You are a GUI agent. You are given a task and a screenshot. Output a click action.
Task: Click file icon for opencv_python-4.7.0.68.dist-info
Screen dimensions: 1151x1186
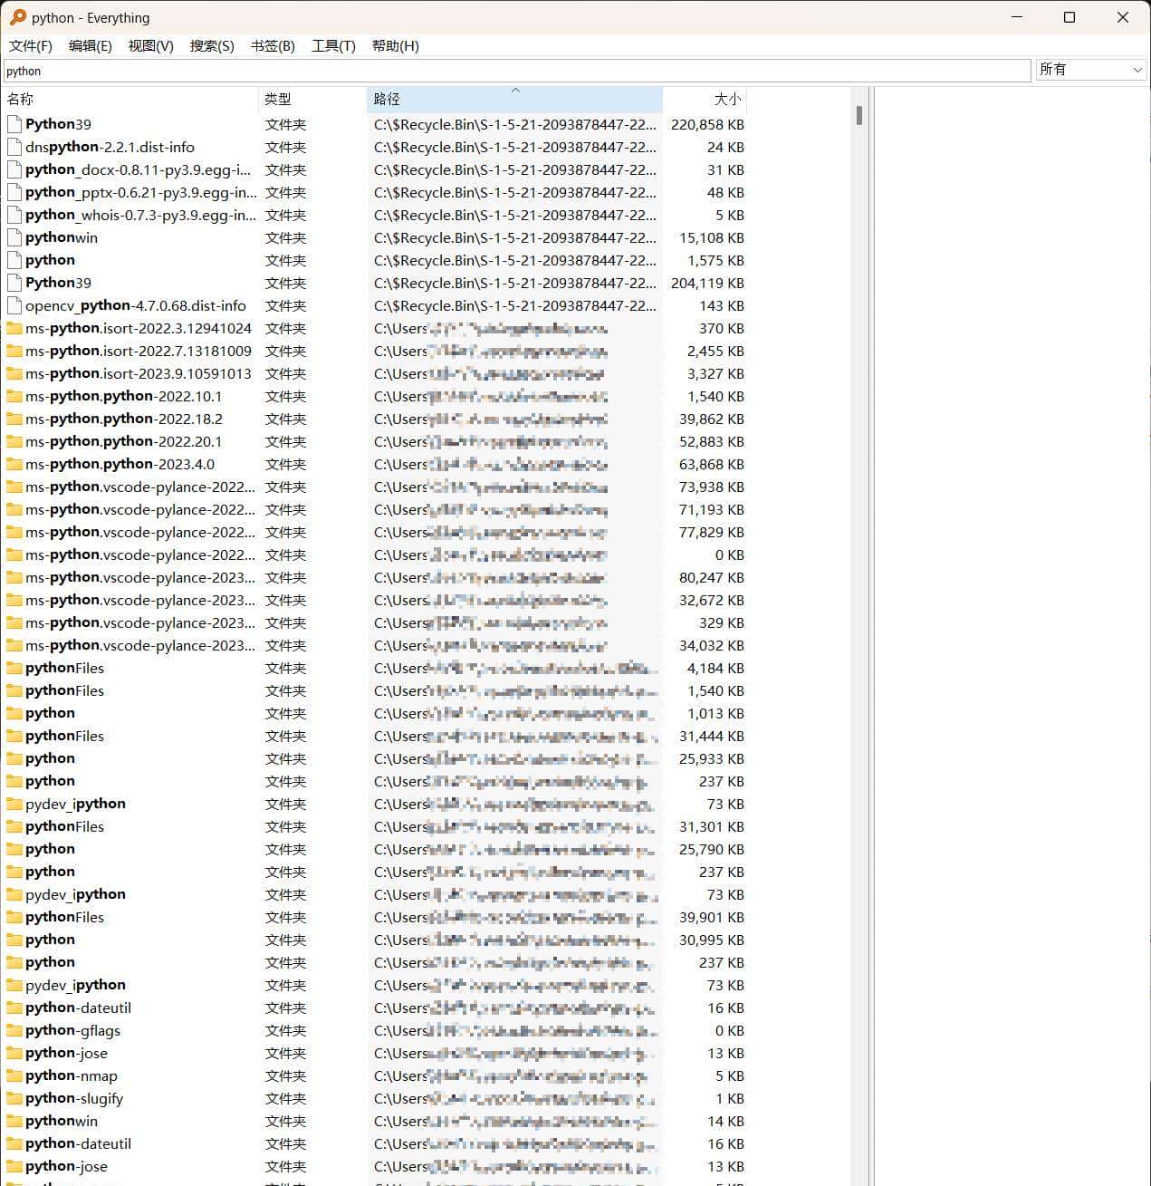[14, 305]
